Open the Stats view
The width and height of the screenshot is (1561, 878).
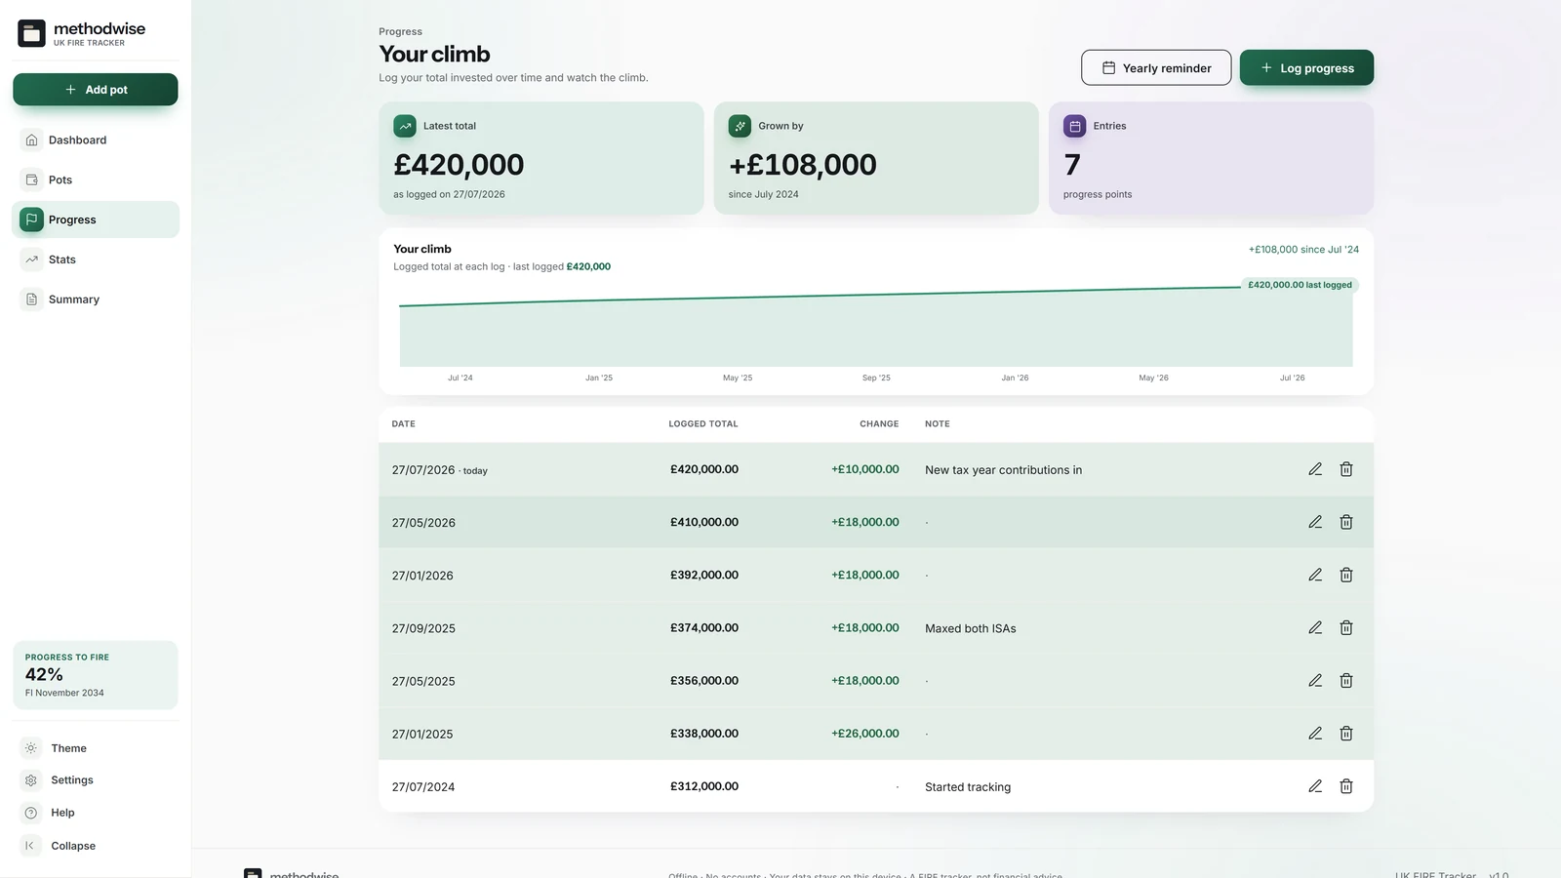click(x=96, y=259)
